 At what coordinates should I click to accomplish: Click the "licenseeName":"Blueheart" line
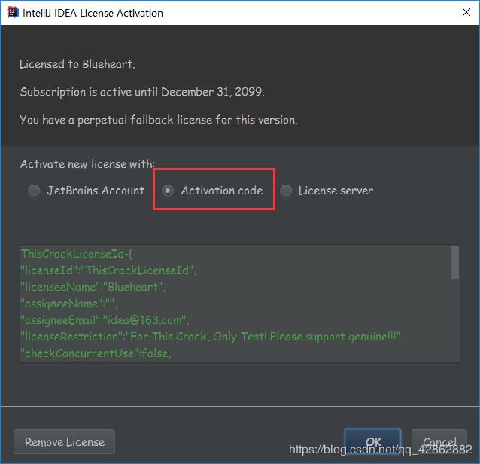point(93,287)
